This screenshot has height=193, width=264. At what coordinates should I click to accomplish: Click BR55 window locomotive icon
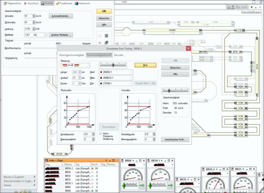tap(233, 169)
